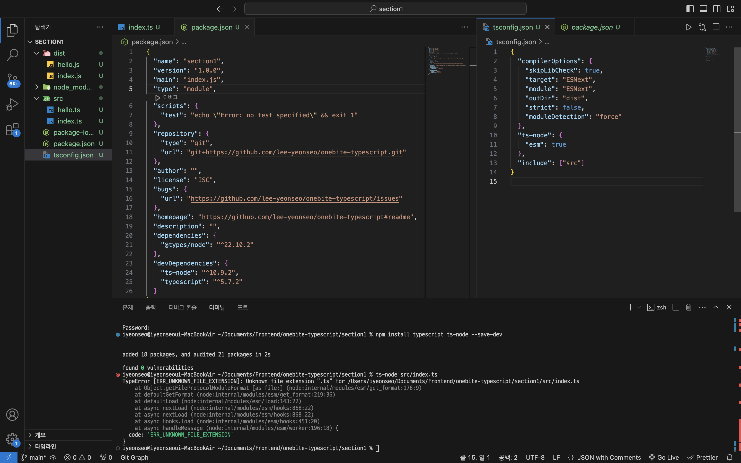Click the section1 command center search box
Screen dimensions: 741x463
click(385, 9)
